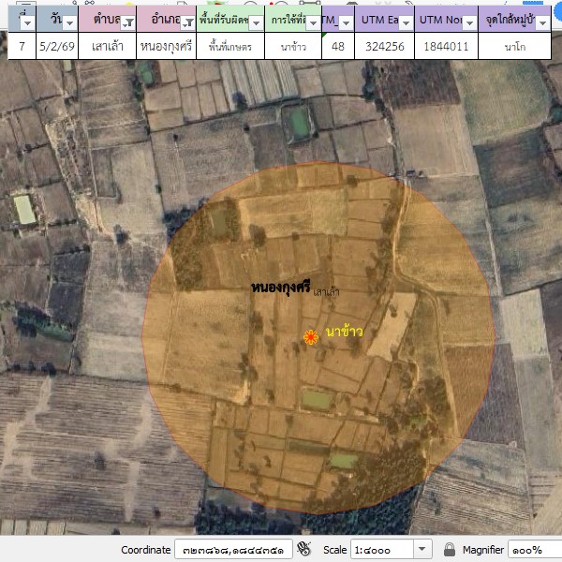Toggle the scale lock padlock icon

(x=450, y=549)
